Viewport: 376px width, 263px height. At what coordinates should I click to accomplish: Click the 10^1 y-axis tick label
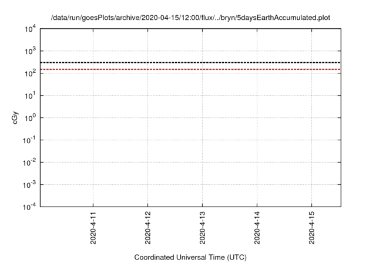click(x=30, y=96)
